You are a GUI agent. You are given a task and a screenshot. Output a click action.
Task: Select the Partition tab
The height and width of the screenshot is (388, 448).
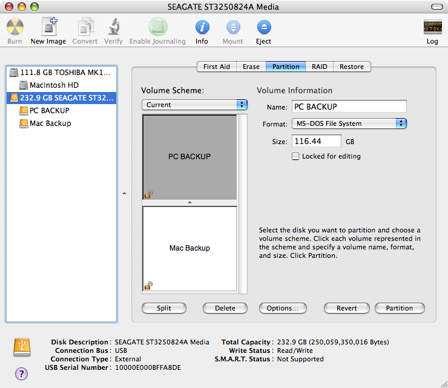click(x=286, y=67)
